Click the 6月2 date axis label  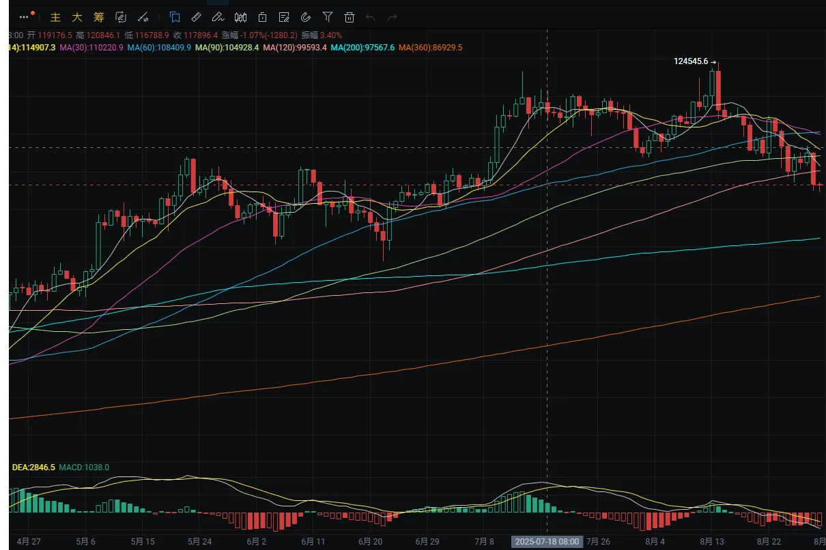pyautogui.click(x=256, y=542)
